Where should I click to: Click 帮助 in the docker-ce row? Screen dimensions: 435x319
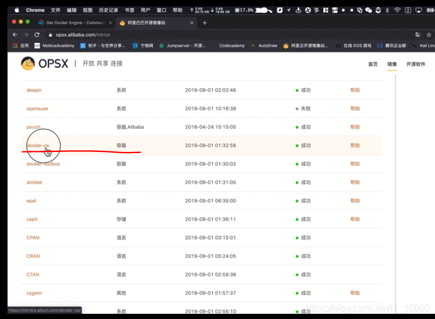pyautogui.click(x=355, y=146)
